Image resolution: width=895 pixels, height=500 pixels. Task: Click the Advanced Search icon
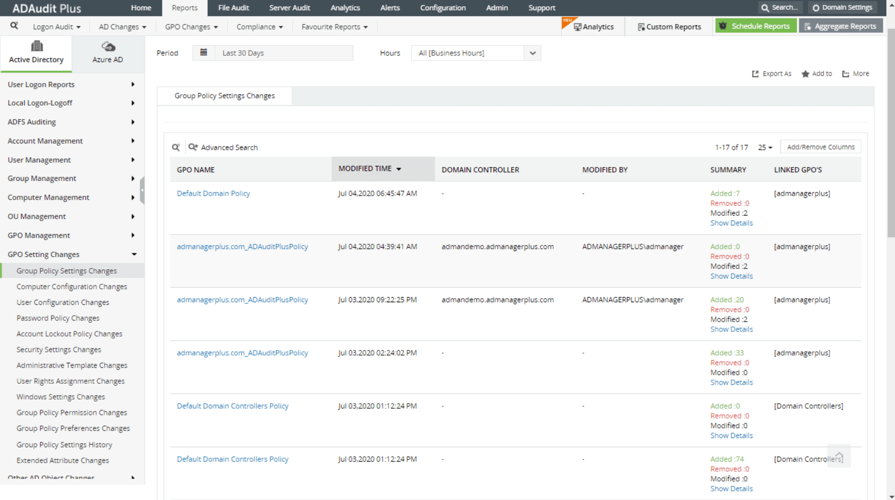(x=193, y=147)
